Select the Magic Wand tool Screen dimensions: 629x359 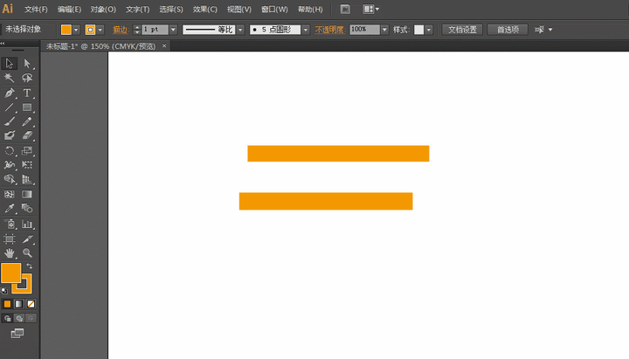pyautogui.click(x=10, y=78)
